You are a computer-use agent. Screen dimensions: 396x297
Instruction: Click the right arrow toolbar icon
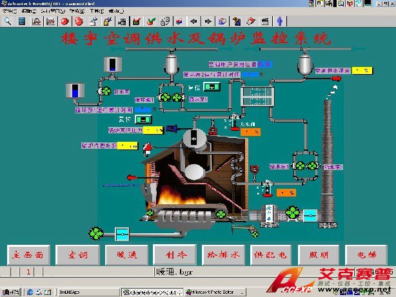click(x=208, y=21)
